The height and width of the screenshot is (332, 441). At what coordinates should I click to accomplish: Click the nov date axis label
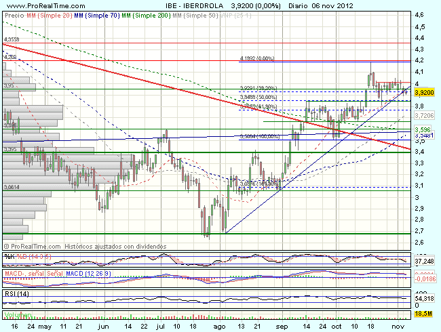tap(398, 327)
